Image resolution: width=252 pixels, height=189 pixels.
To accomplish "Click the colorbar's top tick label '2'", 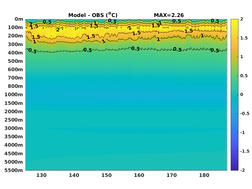I will tap(242, 19).
